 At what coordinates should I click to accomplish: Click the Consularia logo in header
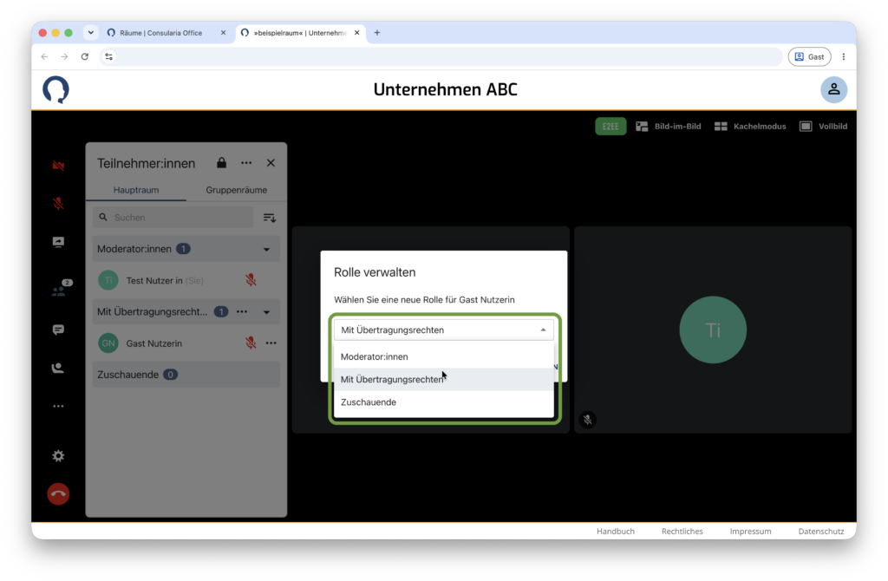[x=56, y=90]
